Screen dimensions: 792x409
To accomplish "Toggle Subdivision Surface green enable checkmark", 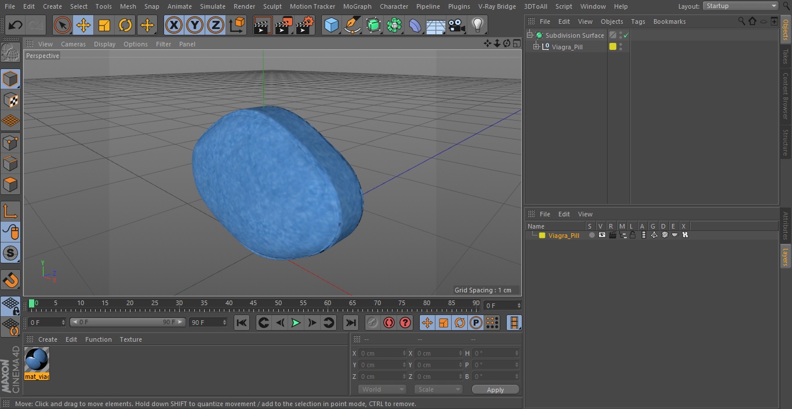I will (x=626, y=35).
